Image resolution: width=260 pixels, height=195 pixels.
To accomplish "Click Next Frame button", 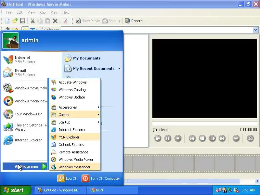I will 212,138.
